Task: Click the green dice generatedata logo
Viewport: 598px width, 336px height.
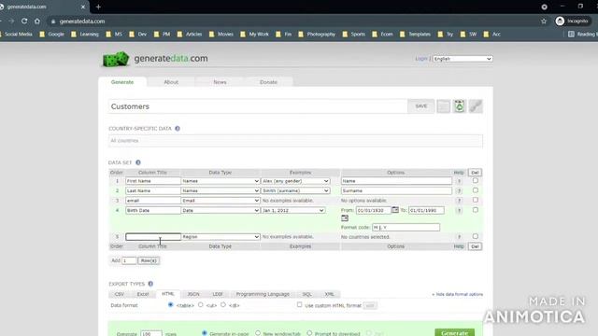Action: [116, 59]
